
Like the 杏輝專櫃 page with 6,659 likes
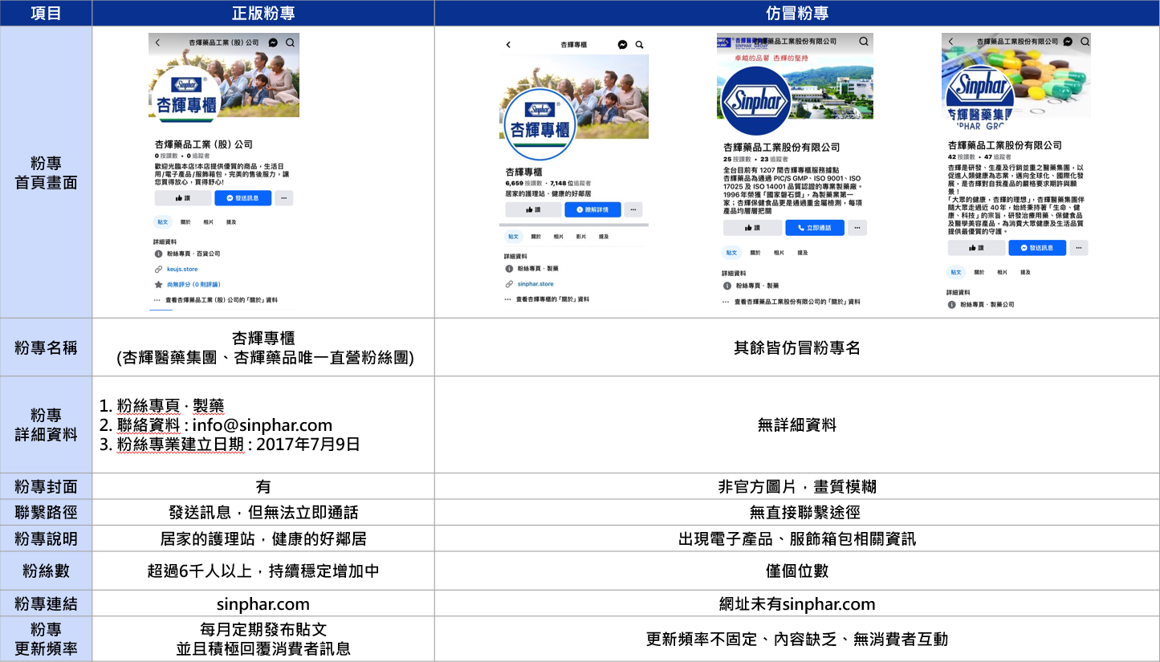coord(533,209)
